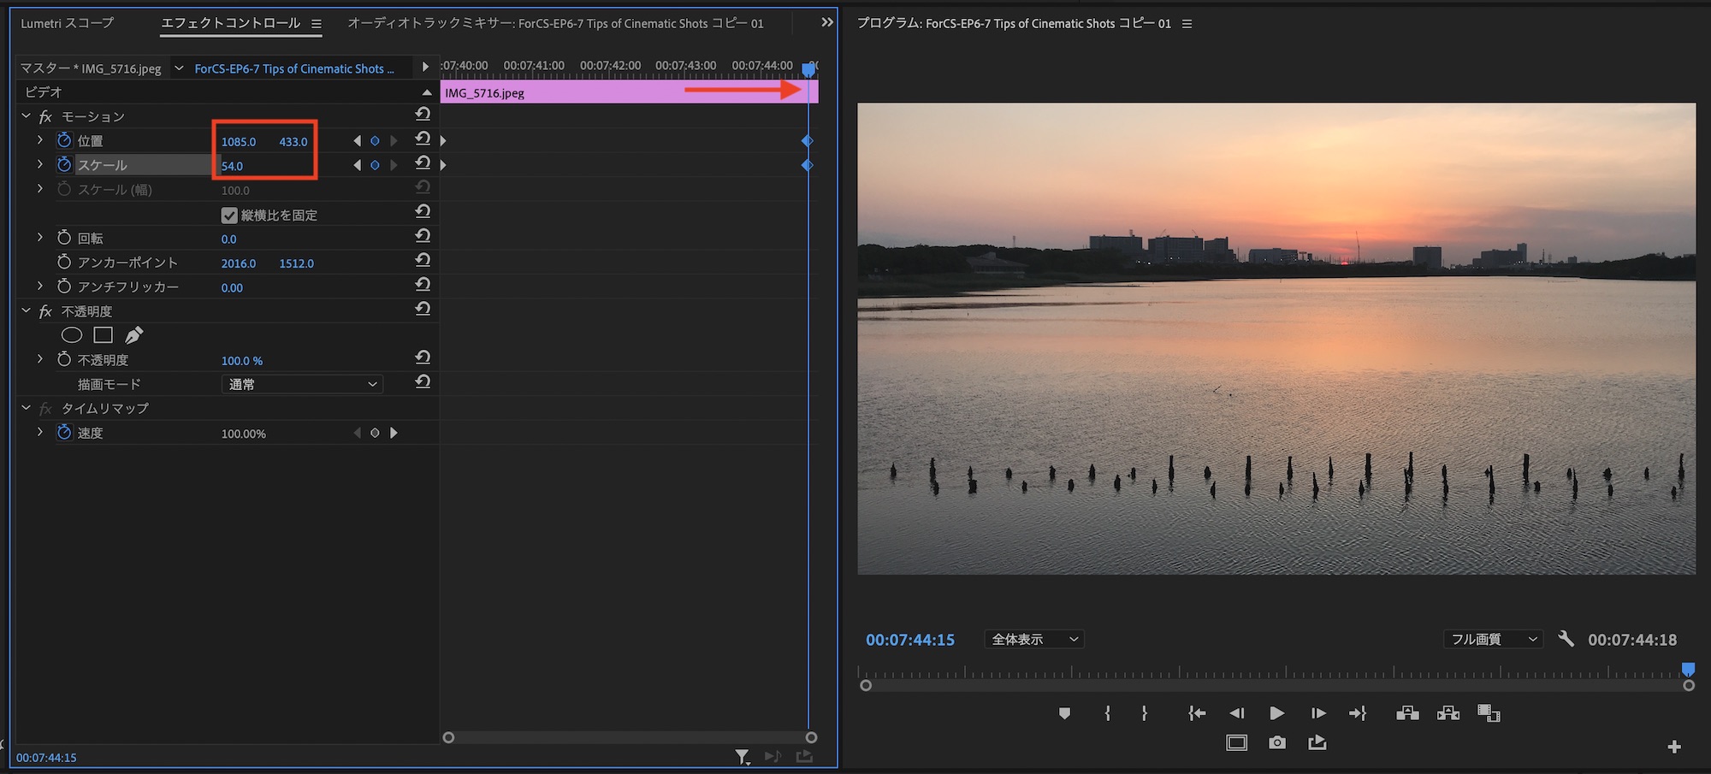Click the スケール value 54.0 field
Viewport: 1711px width, 774px height.
[232, 166]
